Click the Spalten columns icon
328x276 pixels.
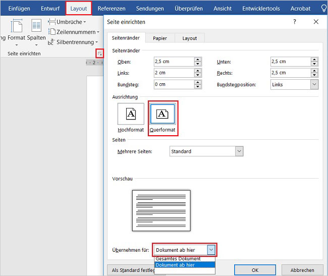[x=36, y=26]
